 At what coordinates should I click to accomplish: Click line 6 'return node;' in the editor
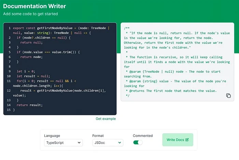pos(31,57)
